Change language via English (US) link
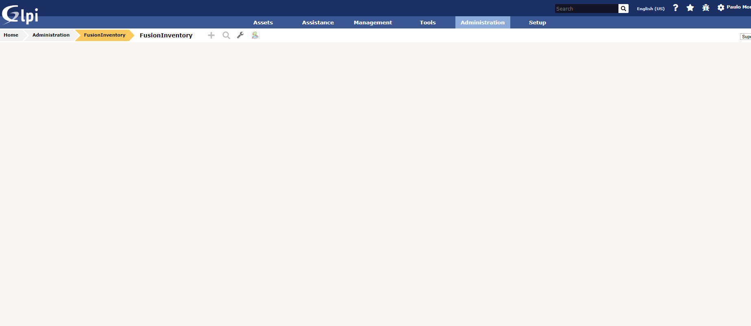Screen dimensions: 751x326 pyautogui.click(x=651, y=9)
